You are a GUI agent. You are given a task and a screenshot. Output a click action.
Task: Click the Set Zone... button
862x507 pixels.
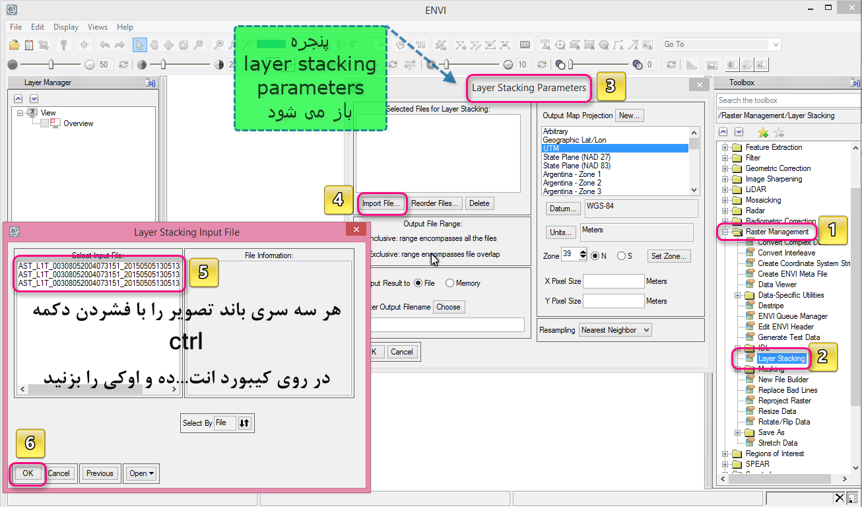669,256
